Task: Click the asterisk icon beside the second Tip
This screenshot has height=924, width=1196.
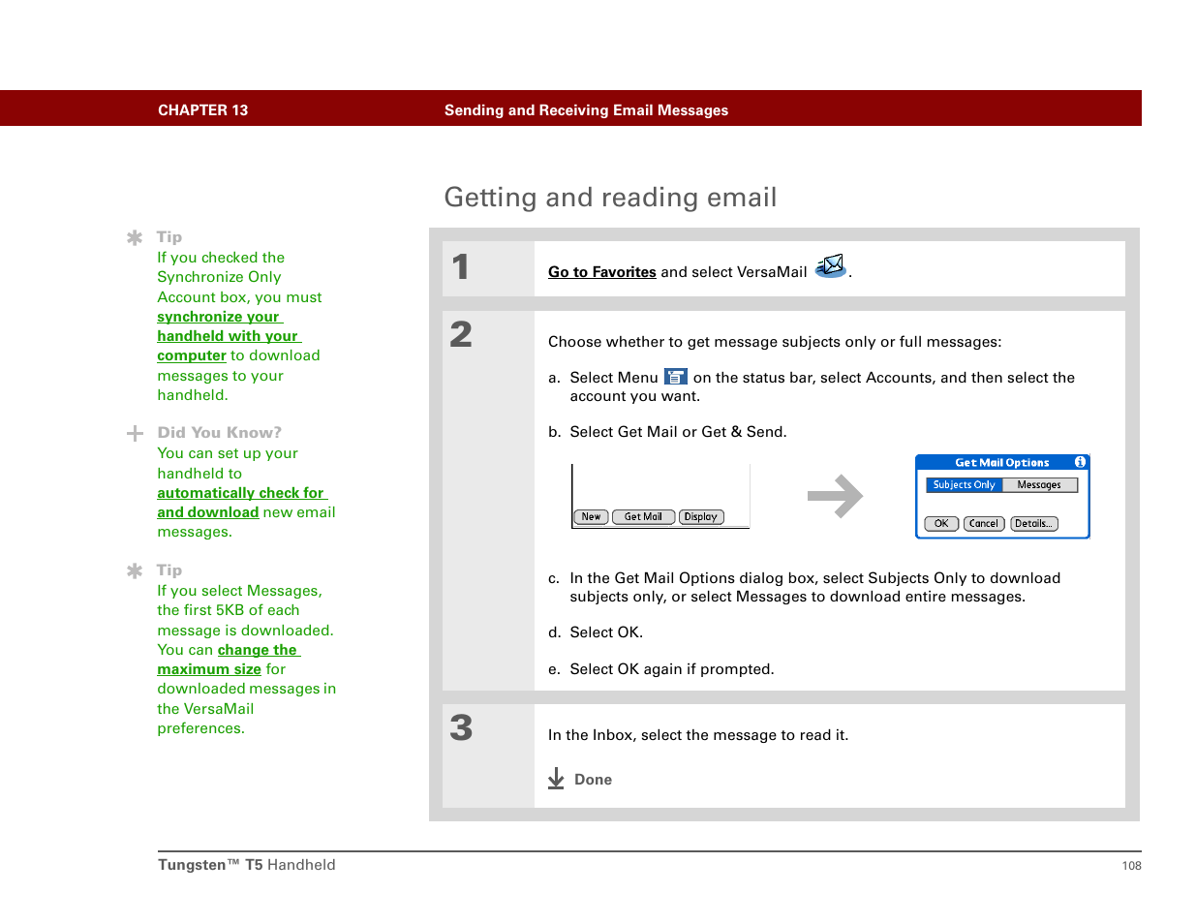Action: (x=135, y=570)
